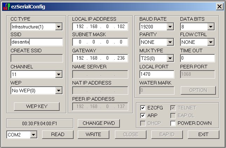Close the ezSerialConfig window
Screen dimensions: 226x148
tap(219, 7)
